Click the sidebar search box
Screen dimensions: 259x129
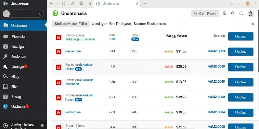coord(23,14)
